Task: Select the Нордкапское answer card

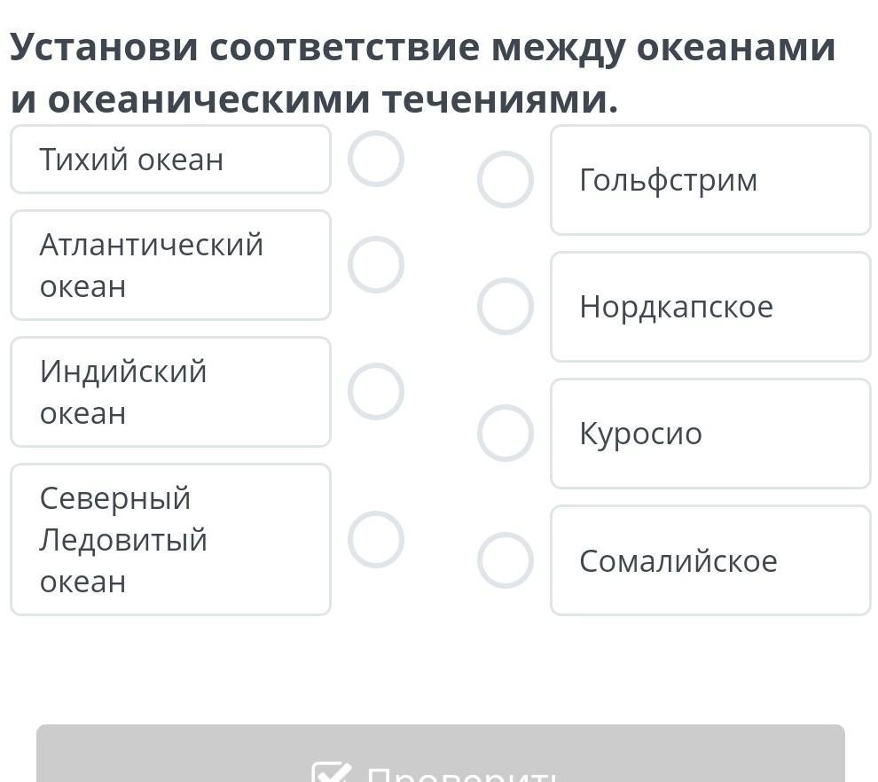Action: [x=710, y=307]
